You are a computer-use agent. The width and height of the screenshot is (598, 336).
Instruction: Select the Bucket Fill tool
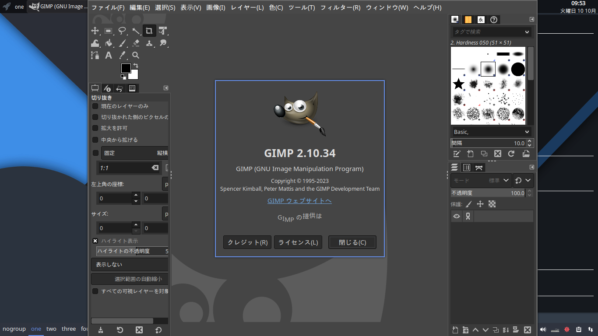[109, 43]
